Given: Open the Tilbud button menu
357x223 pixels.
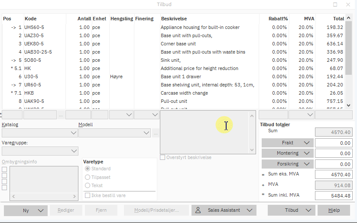Looking at the screenshot, I should pos(308,210).
